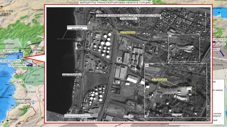Click the scale note в 1 см 45 м
This screenshot has width=227, height=127.
tap(128, 116)
